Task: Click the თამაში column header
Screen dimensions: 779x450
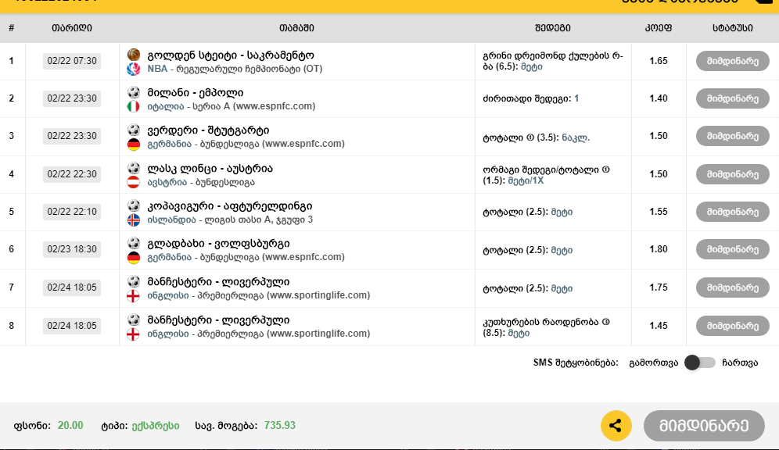Action: tap(296, 28)
